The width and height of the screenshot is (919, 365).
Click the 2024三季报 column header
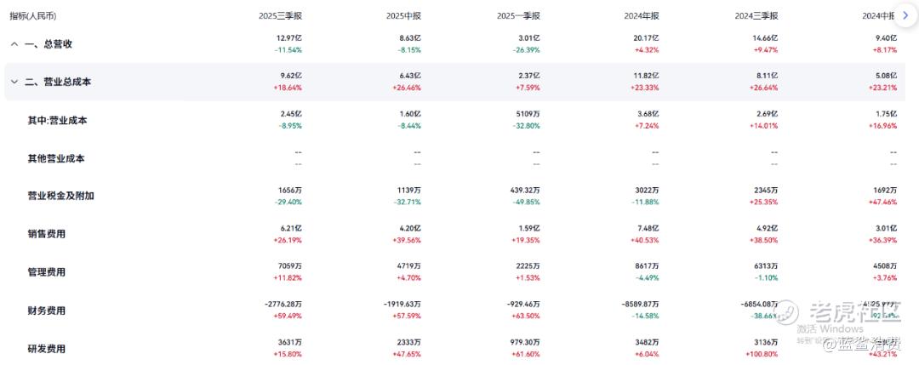(x=757, y=15)
